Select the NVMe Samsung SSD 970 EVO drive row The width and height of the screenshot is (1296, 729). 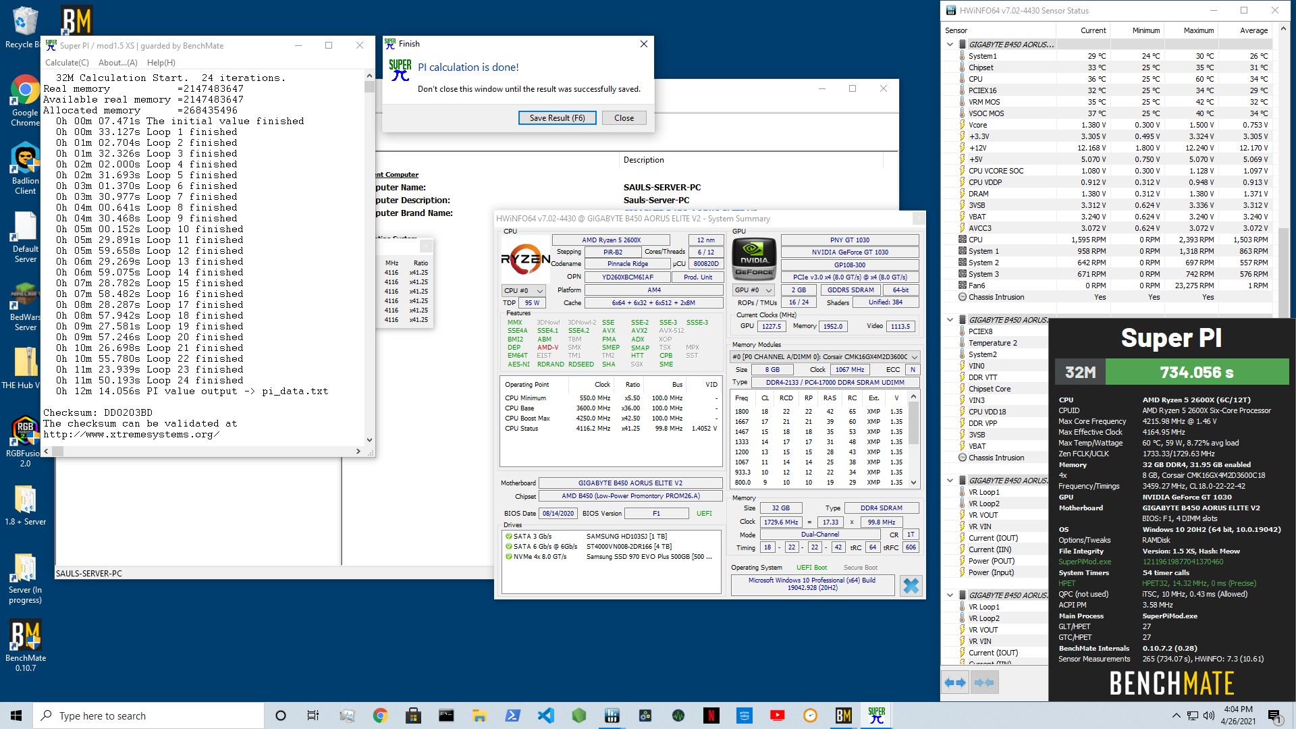(x=611, y=557)
